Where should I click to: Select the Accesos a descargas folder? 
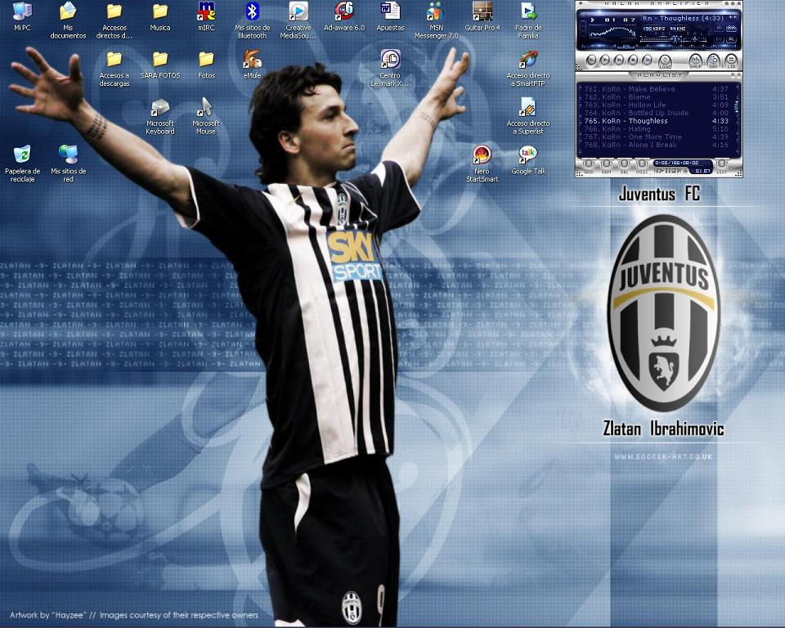(114, 68)
